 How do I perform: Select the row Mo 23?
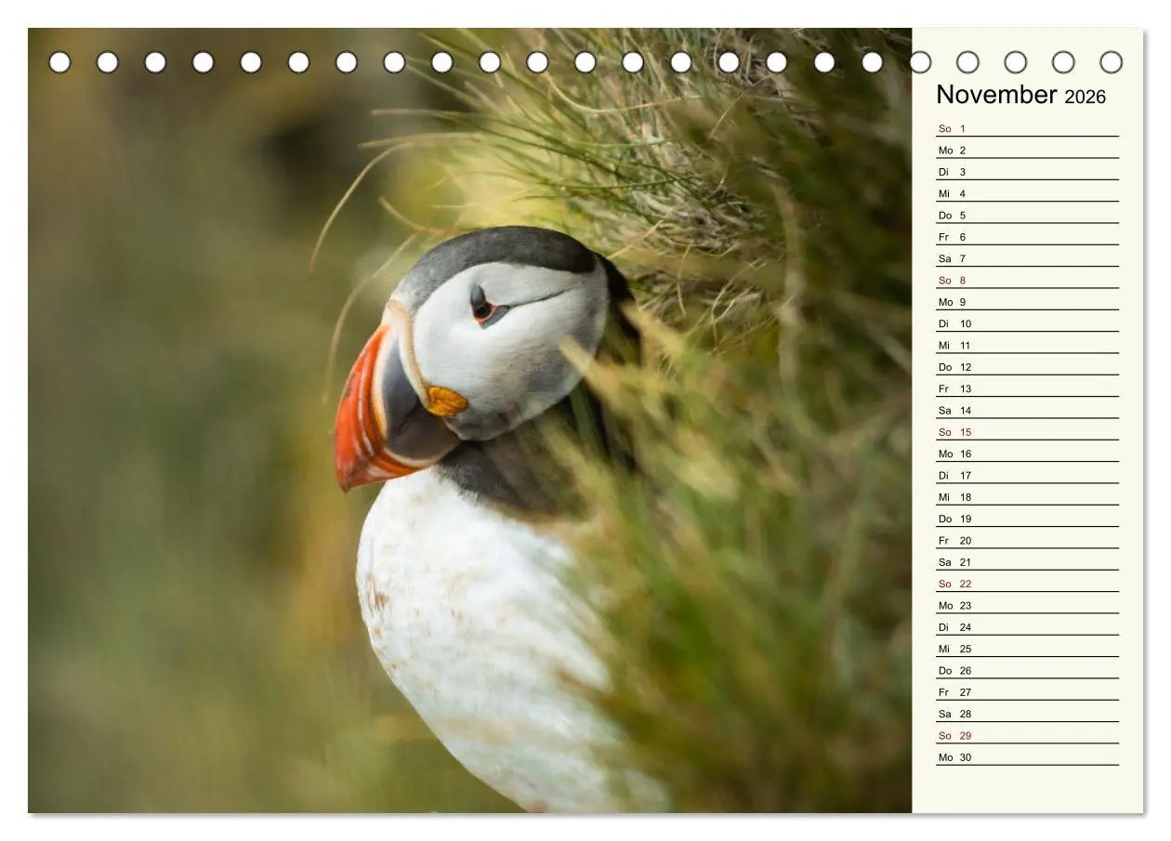coord(1027,604)
